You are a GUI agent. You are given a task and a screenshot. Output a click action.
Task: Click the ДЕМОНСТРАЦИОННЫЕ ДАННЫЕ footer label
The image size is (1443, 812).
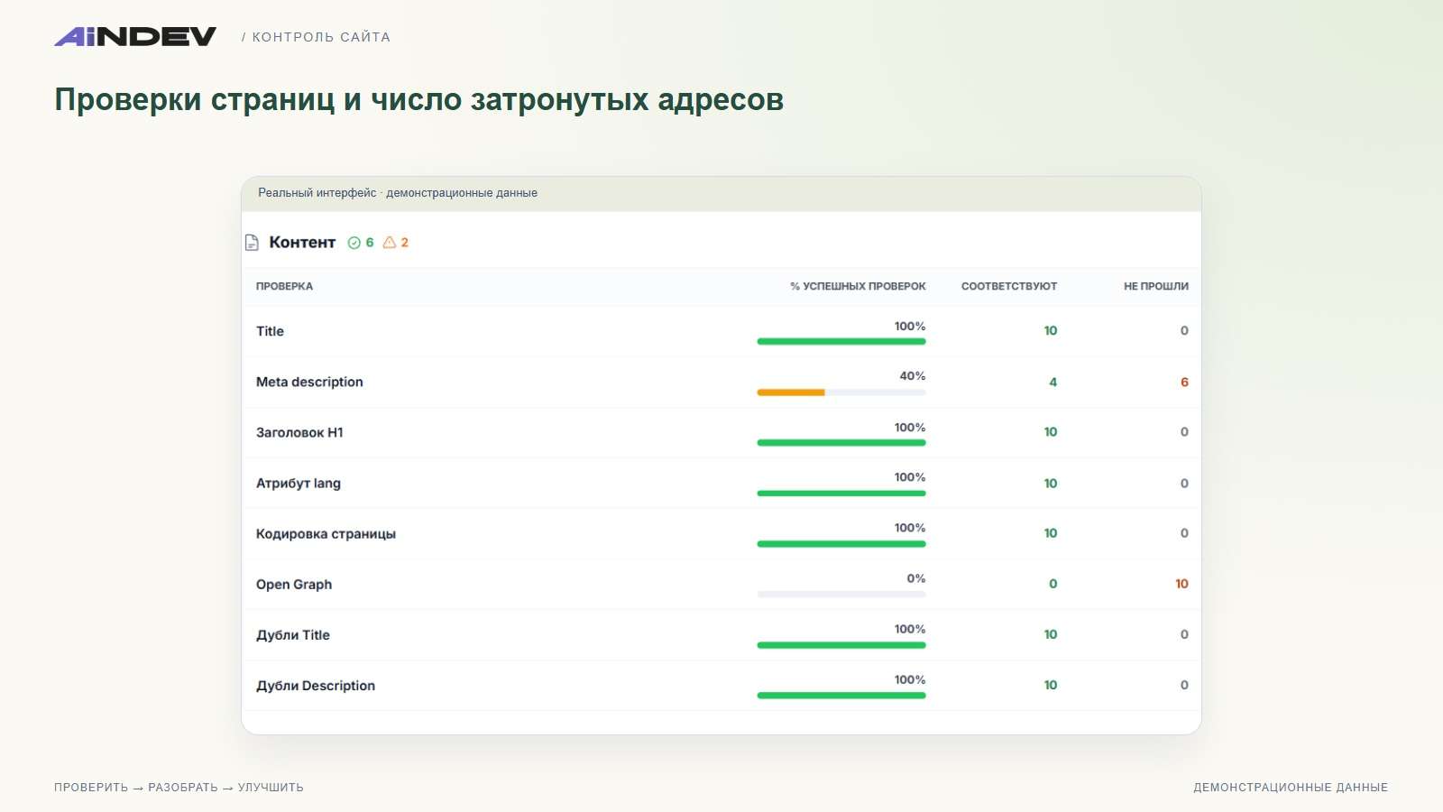click(x=1291, y=788)
